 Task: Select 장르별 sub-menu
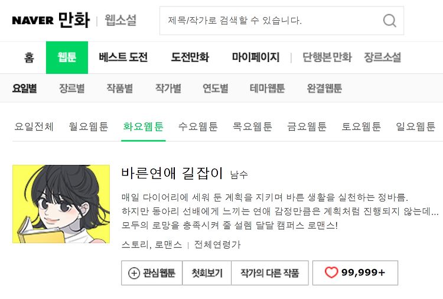(71, 89)
